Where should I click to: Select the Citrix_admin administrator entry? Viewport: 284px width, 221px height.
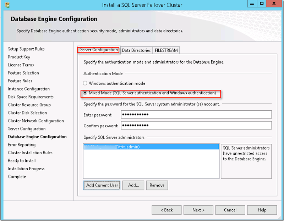tap(151, 147)
